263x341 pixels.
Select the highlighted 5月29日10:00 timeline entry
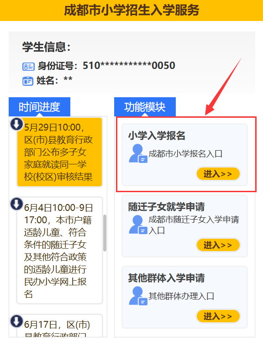coord(59,152)
